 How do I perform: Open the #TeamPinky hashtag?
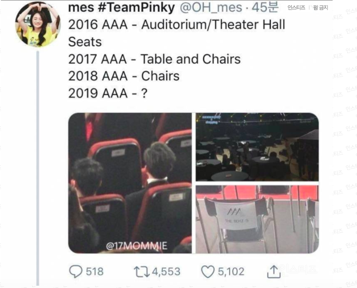point(136,7)
